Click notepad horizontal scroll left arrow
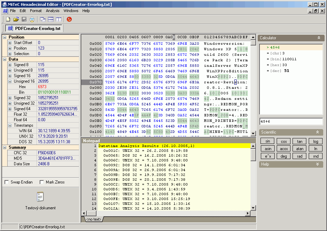Image resolution: width=327 pixels, height=231 pixels. [84, 213]
